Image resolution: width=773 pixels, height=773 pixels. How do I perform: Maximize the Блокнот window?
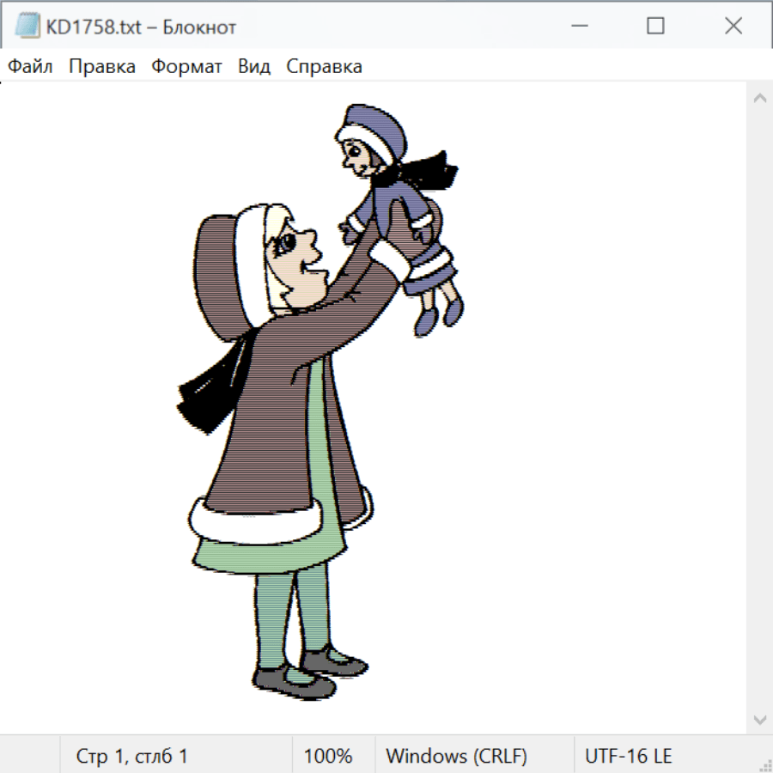pos(655,27)
